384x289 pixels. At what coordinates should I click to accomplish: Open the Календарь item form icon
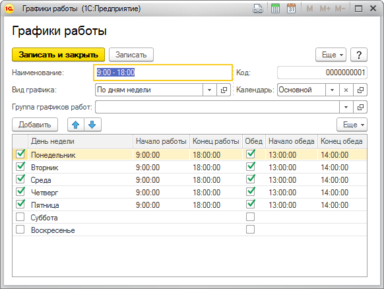click(360, 90)
